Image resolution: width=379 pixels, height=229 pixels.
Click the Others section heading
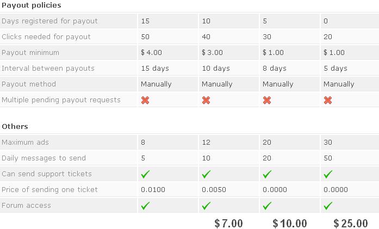pyautogui.click(x=15, y=127)
